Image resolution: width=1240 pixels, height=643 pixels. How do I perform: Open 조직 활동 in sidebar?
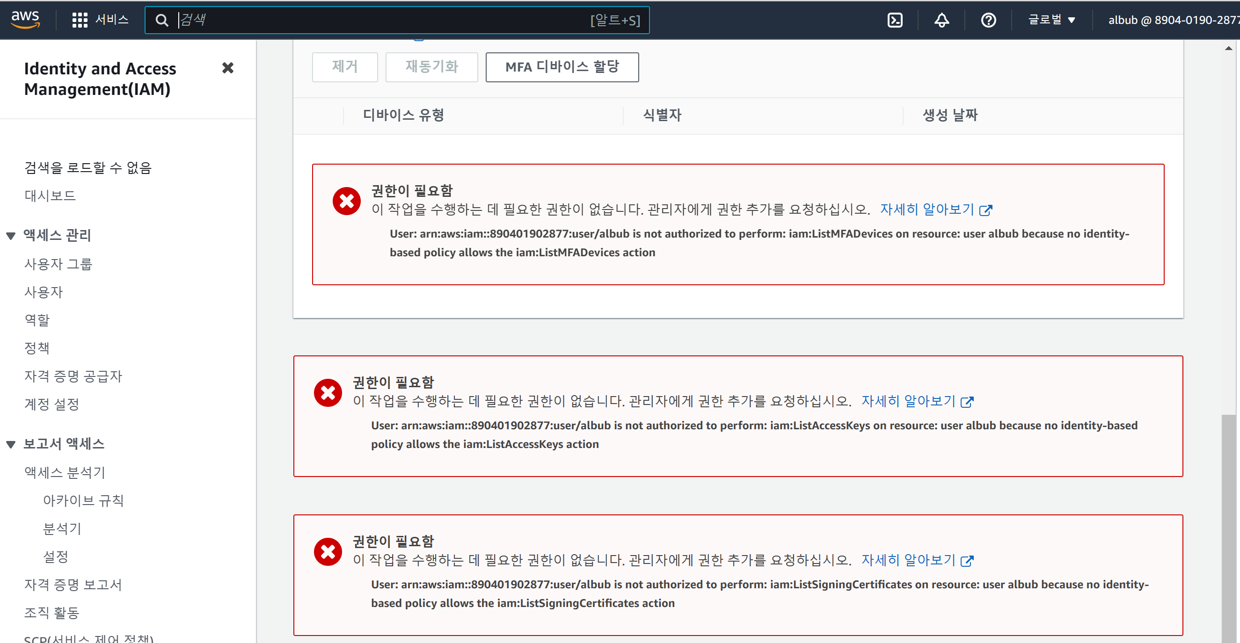point(51,613)
